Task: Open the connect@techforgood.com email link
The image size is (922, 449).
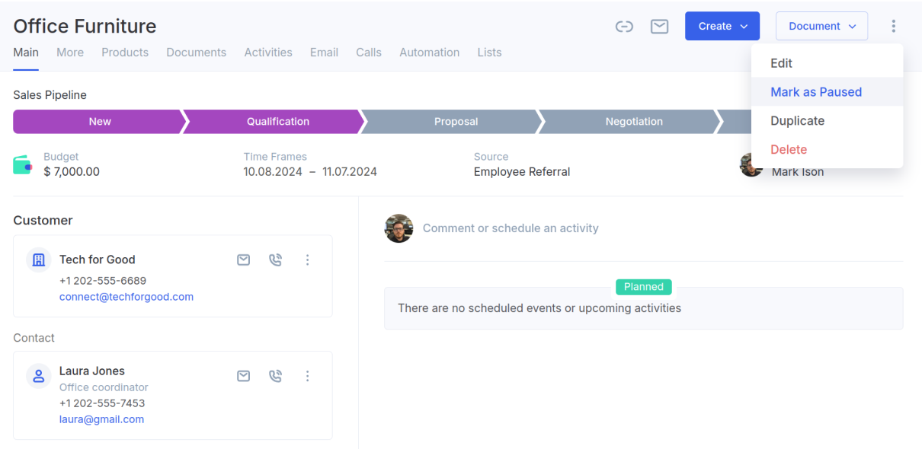Action: pos(126,297)
